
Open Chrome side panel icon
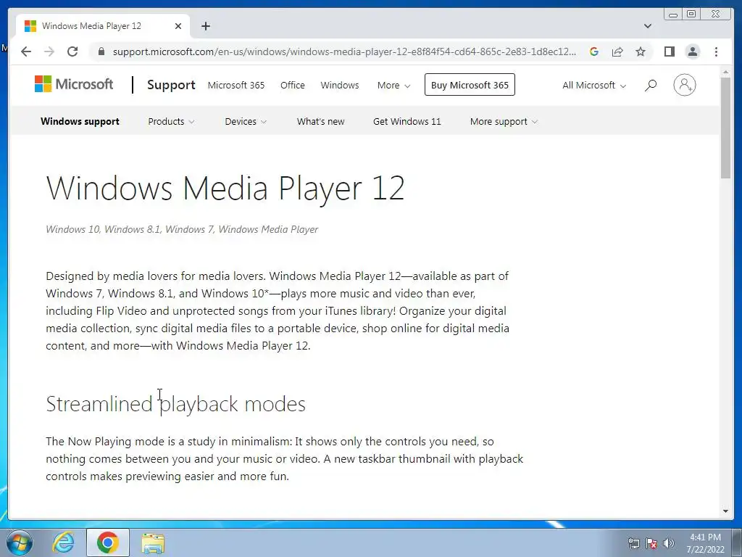pyautogui.click(x=669, y=51)
